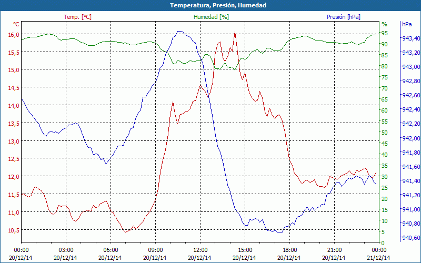Click the '0' humidity axis value
The width and height of the screenshot is (421, 263).
(x=383, y=243)
